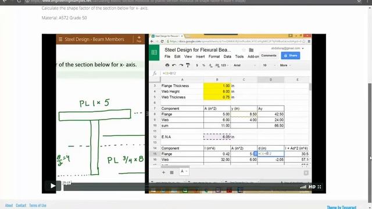
Task: Click the Chrome menu icon in video
Action: coord(309,41)
